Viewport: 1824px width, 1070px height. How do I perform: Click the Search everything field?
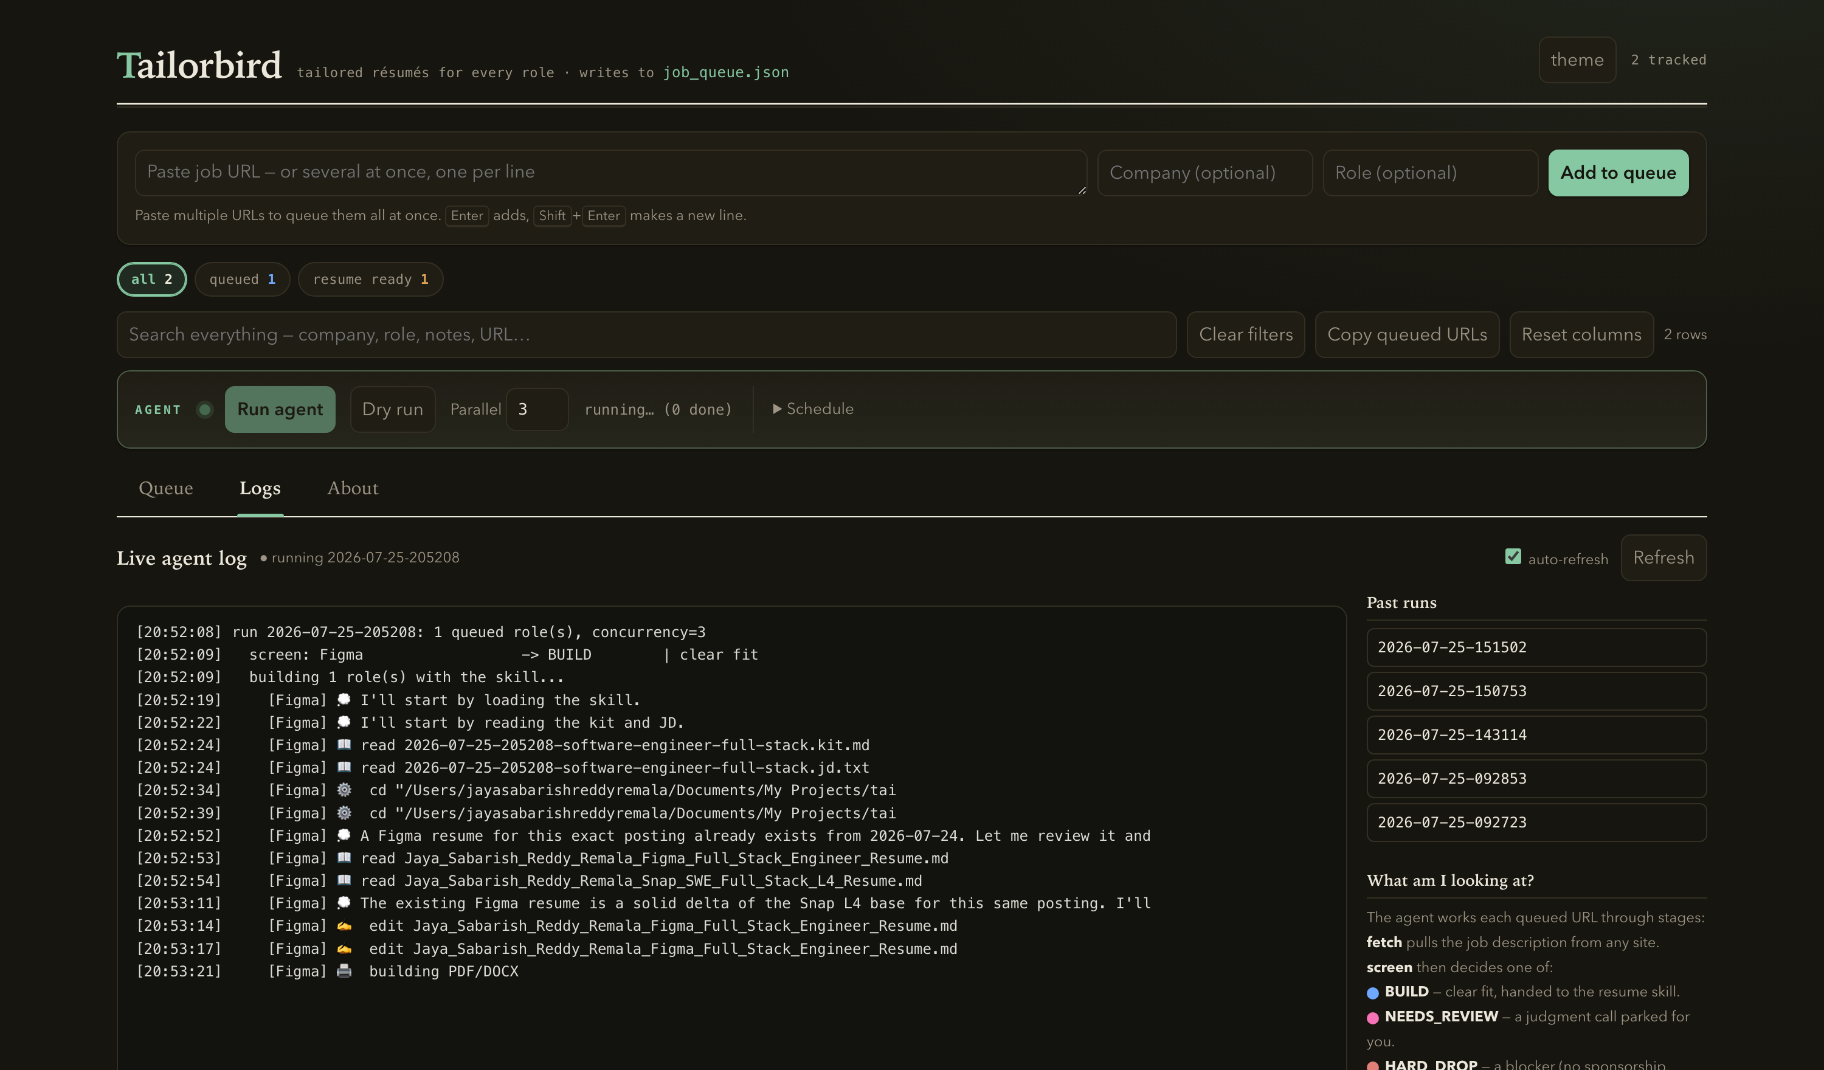646,334
